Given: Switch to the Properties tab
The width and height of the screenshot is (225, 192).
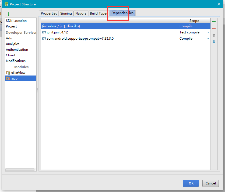Looking at the screenshot, I should pyautogui.click(x=49, y=13).
